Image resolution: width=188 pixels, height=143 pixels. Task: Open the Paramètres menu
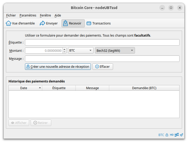pos(28,15)
